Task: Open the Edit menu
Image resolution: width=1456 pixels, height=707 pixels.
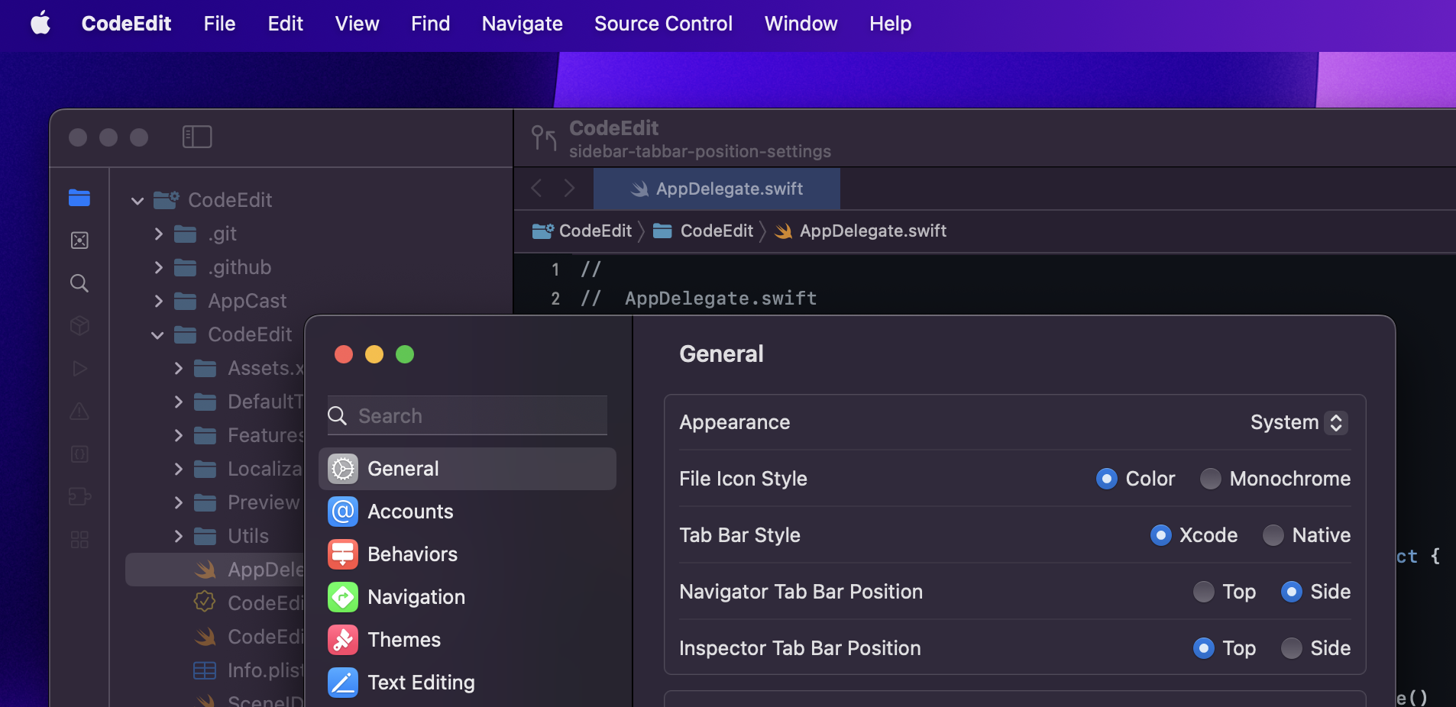Action: point(286,24)
